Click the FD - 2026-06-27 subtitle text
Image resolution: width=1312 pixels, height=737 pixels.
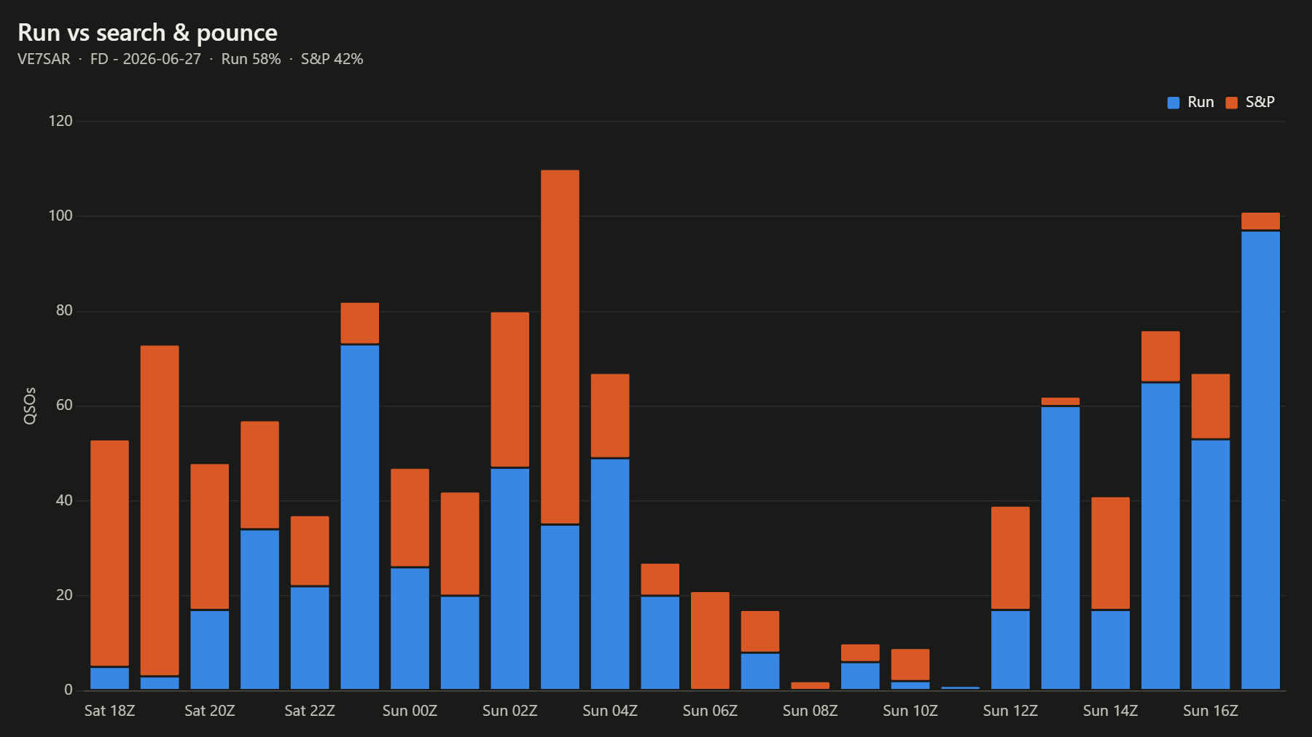(x=146, y=59)
